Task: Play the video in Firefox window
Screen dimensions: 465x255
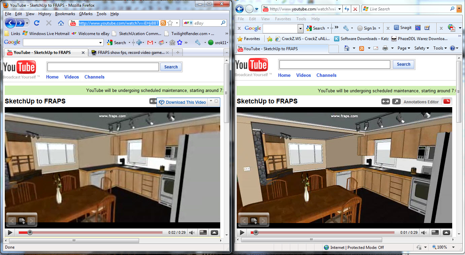Action: [x=10, y=232]
